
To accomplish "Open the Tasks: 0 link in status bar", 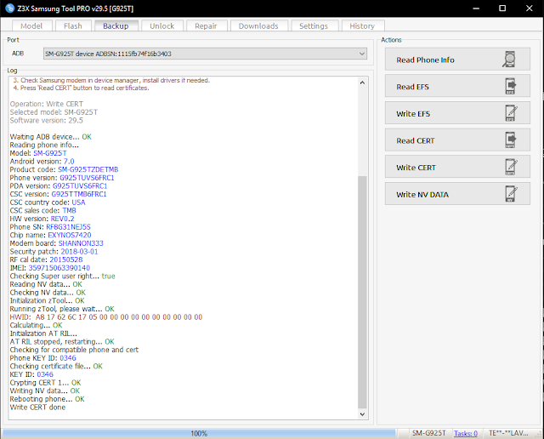I will click(466, 433).
